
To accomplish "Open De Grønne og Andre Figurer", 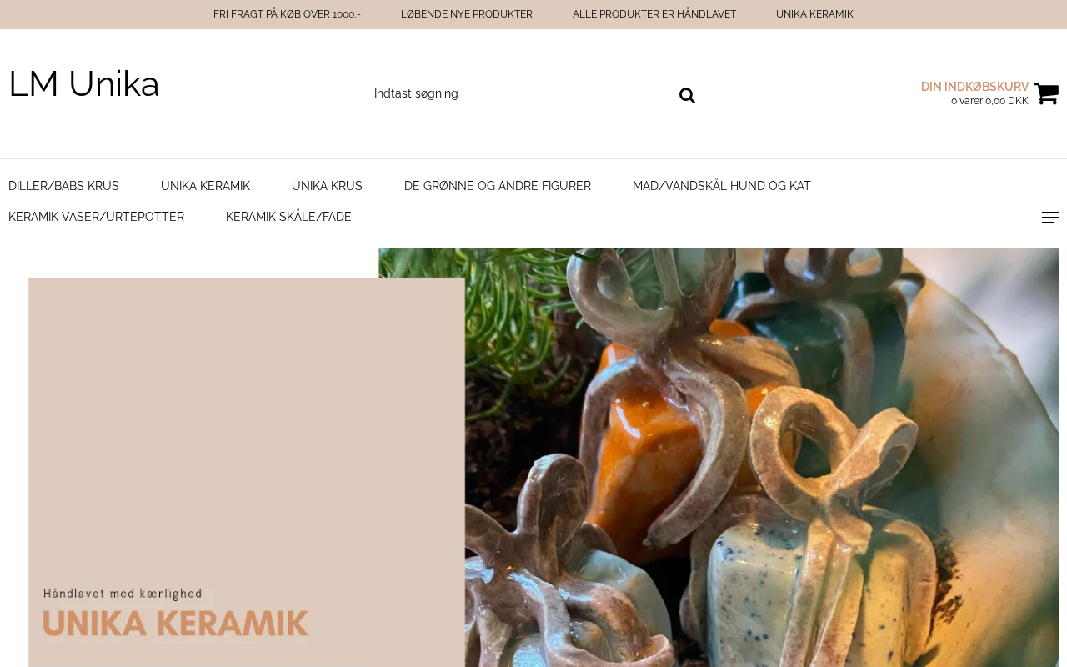I will (498, 186).
